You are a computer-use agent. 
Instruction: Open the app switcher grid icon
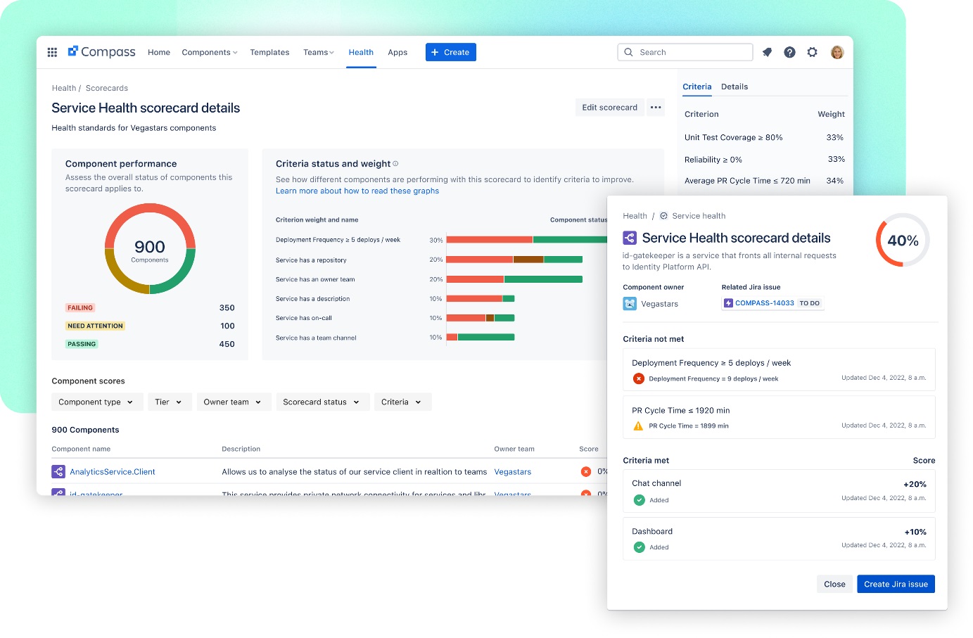coord(52,51)
